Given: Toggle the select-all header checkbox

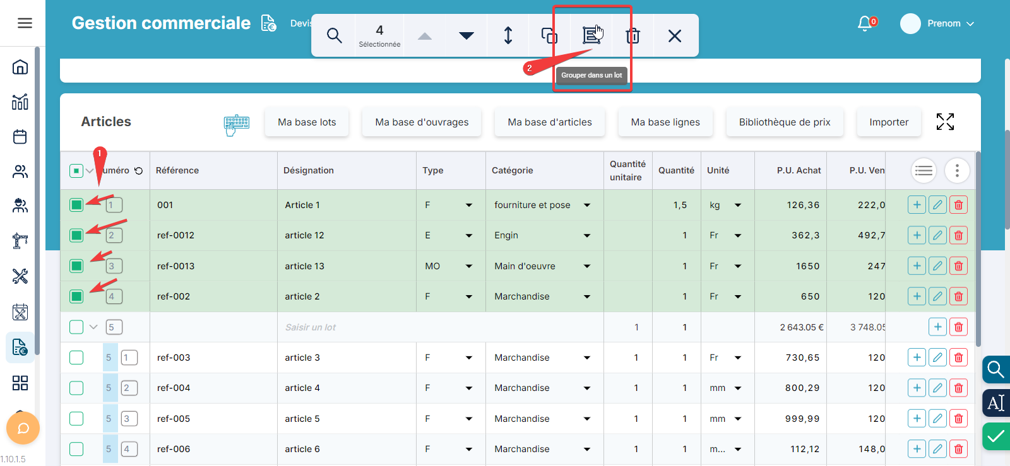Looking at the screenshot, I should pos(76,170).
